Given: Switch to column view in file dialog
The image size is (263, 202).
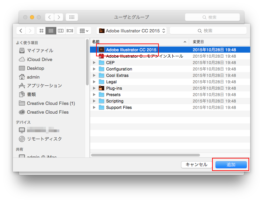Looking at the screenshot, I should point(61,31).
